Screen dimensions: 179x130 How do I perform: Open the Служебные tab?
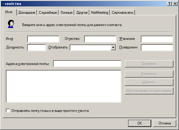click(x=48, y=13)
